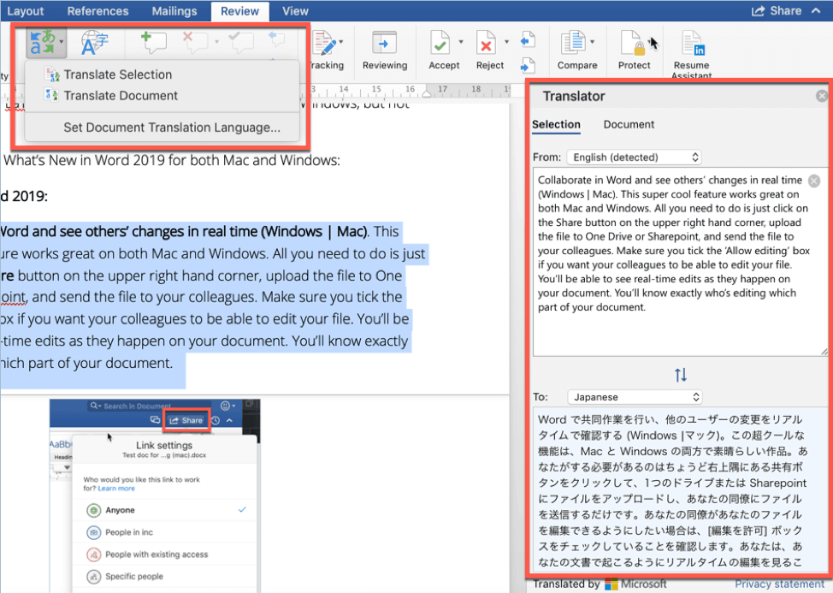This screenshot has height=593, width=833.
Task: Jump to Next Change right arrow page icon
Action: click(527, 65)
